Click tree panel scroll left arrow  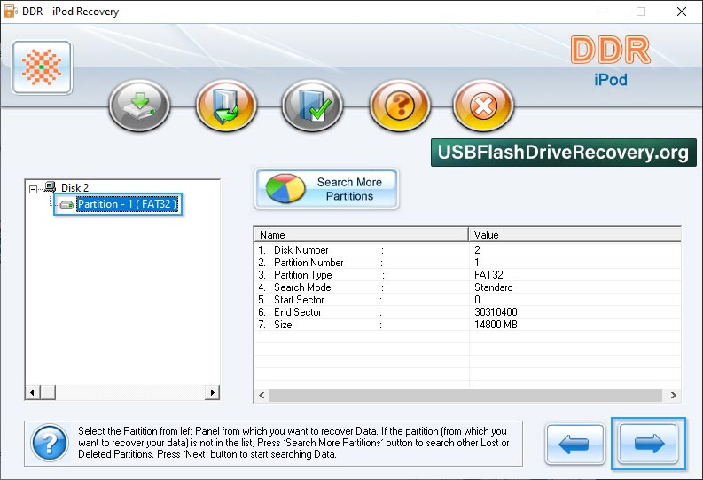click(32, 392)
